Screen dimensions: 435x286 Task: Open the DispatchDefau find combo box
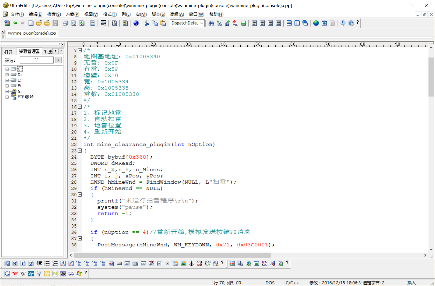pyautogui.click(x=187, y=23)
